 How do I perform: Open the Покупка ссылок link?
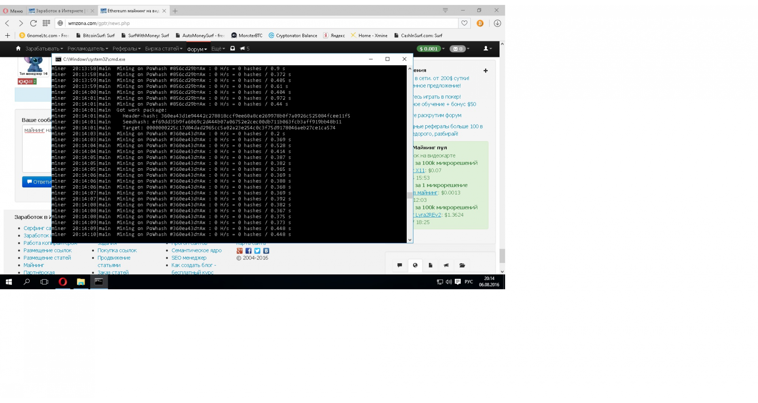click(117, 250)
